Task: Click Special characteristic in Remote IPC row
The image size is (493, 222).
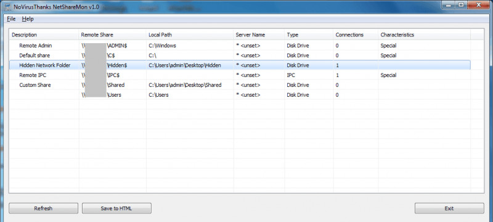Action: pyautogui.click(x=388, y=75)
